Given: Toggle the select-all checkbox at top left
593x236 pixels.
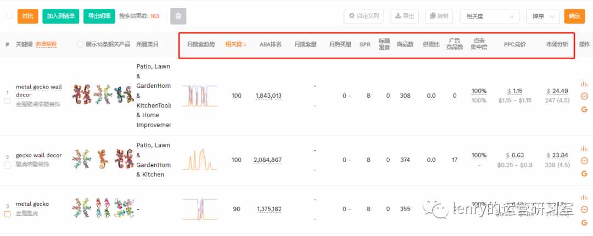Looking at the screenshot, I should [x=10, y=15].
